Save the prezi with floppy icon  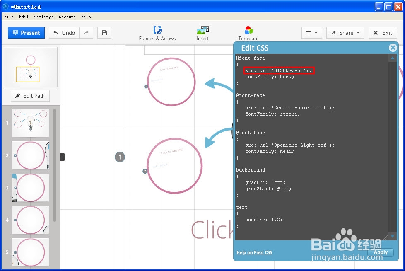(x=104, y=33)
